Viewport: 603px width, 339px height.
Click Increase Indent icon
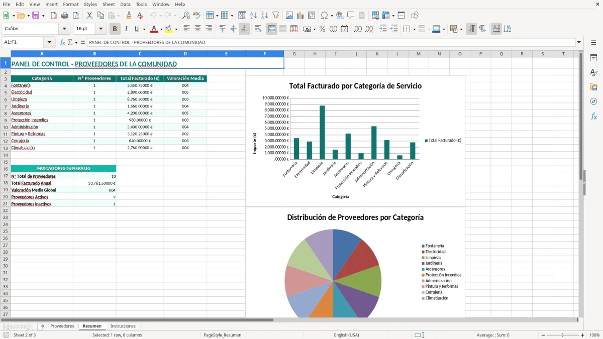coord(383,29)
